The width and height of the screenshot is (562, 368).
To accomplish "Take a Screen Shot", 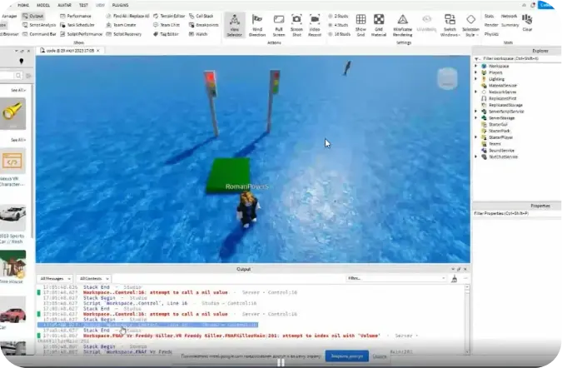I will 296,25.
